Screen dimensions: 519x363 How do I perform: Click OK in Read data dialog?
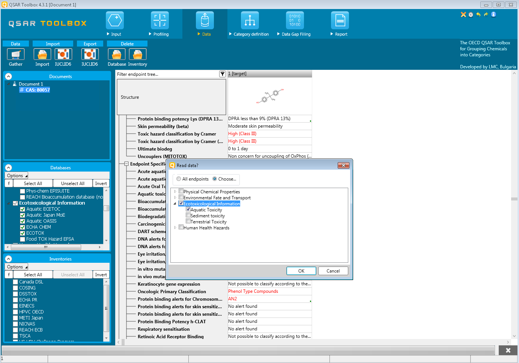pos(301,271)
